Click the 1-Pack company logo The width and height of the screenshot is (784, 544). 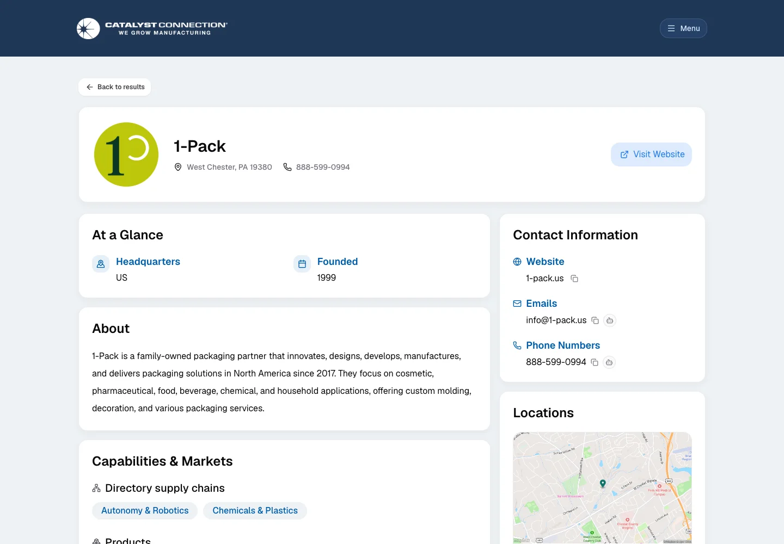click(x=126, y=154)
